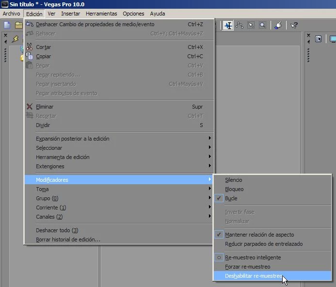
Task: Click the monitor icon in right panel
Action: 333,39
